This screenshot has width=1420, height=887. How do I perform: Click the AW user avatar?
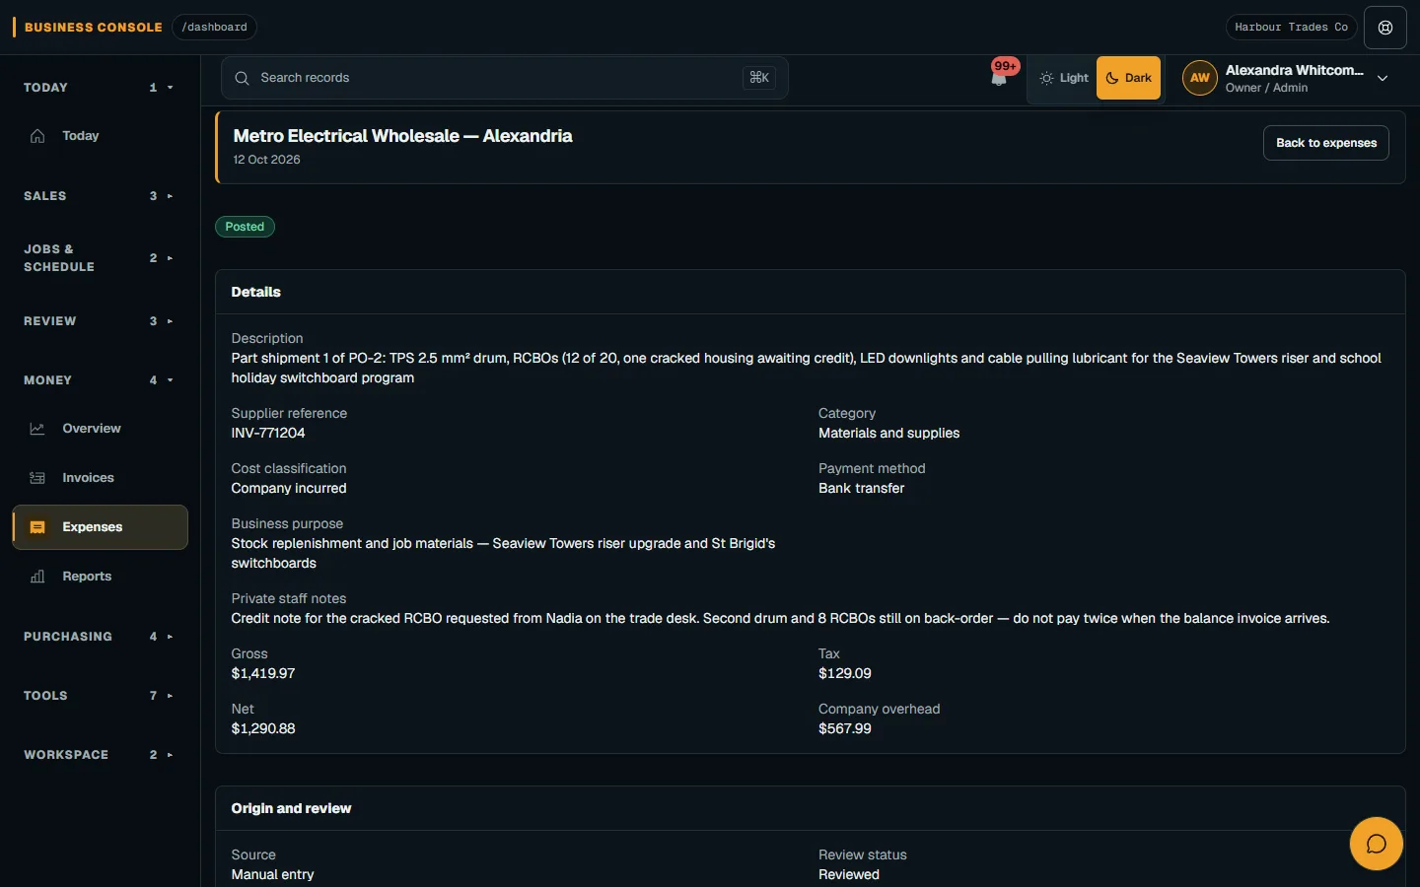1200,78
